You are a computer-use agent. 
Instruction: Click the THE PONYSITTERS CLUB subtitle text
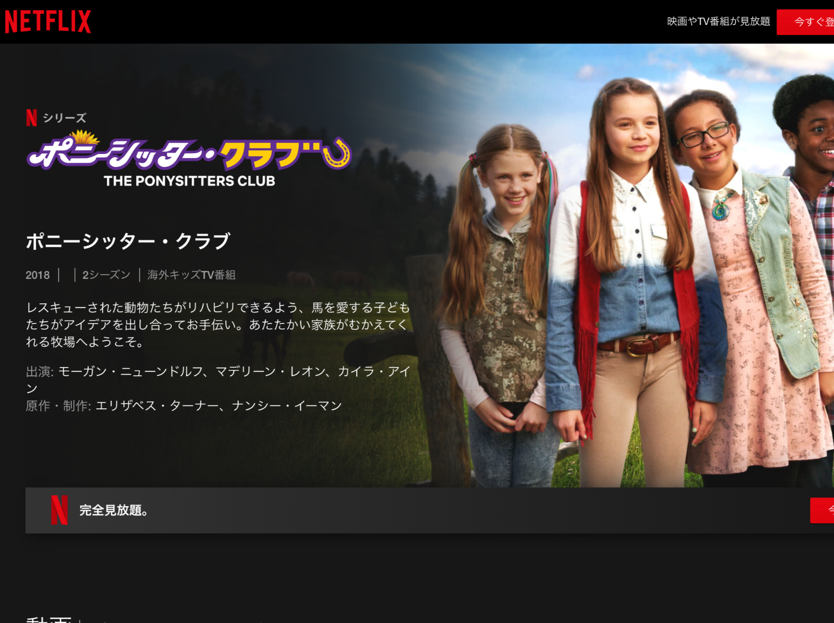click(x=189, y=181)
